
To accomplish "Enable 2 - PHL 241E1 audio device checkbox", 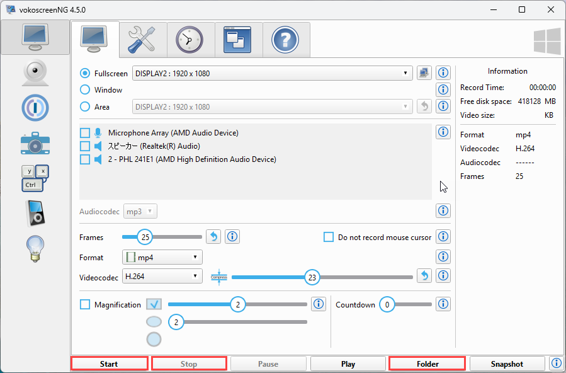I will point(85,159).
